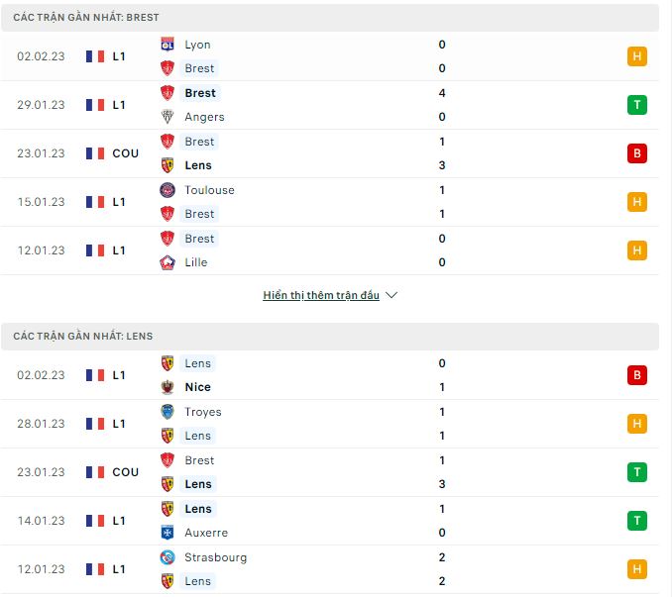Click the Auxerre club crest icon
The height and width of the screenshot is (597, 672).
168,533
